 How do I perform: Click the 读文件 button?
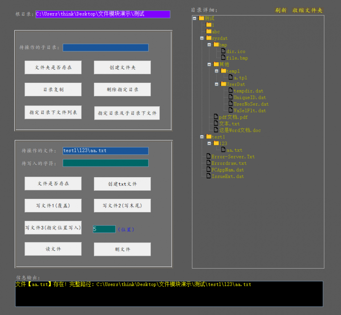[x=53, y=249]
